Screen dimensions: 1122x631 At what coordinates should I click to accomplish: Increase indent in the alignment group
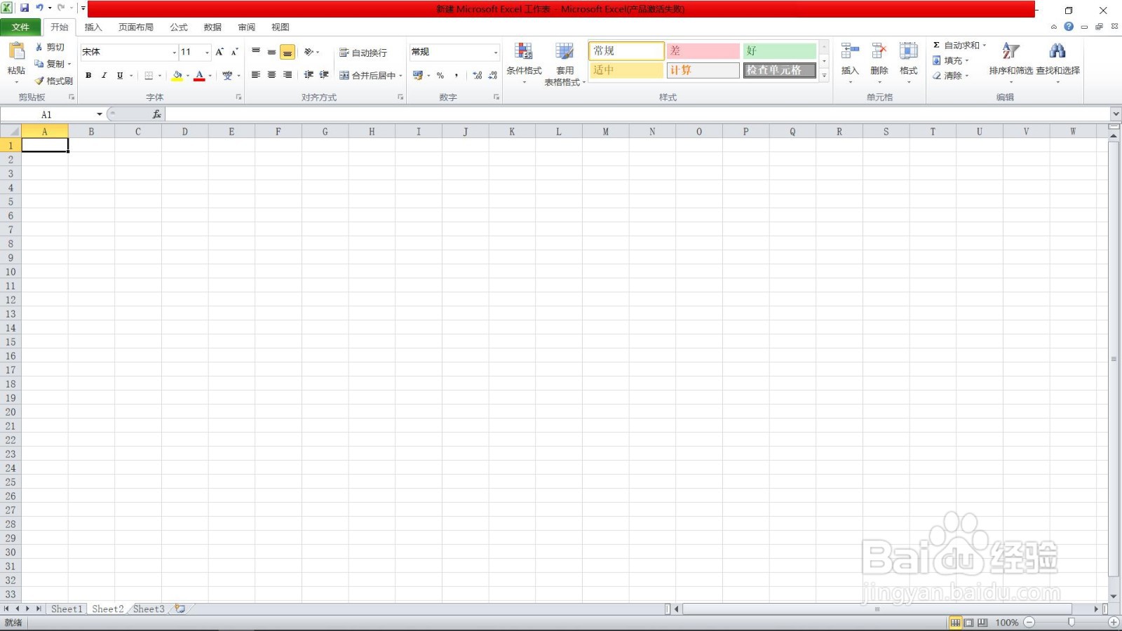point(324,75)
